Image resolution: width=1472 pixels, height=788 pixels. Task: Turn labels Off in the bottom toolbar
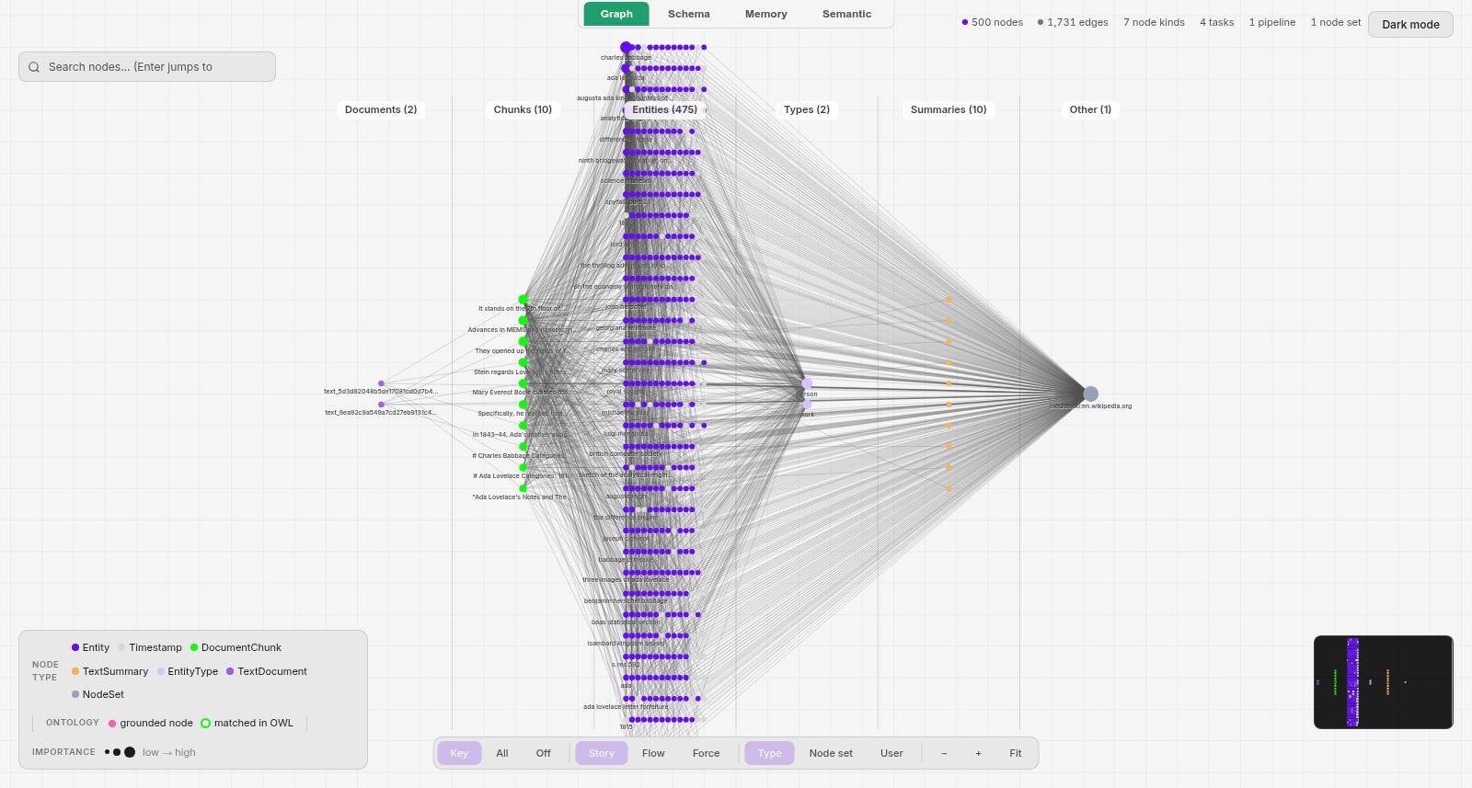coord(544,753)
